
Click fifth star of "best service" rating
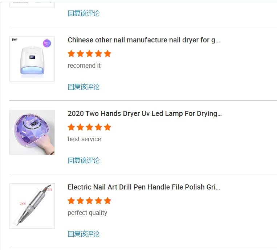pyautogui.click(x=107, y=127)
